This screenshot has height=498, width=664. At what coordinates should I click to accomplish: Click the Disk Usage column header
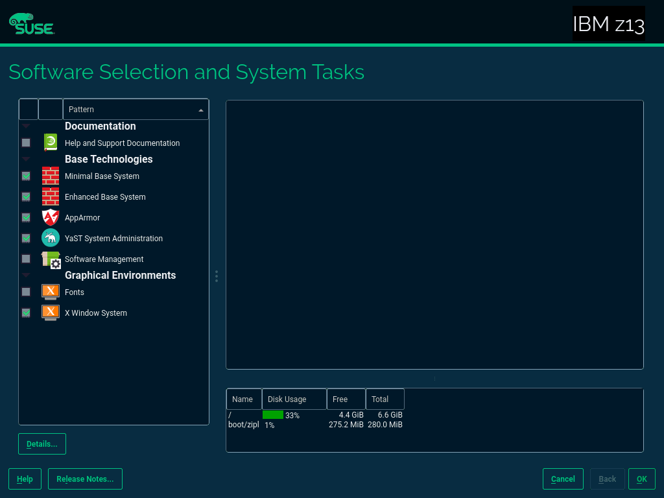pyautogui.click(x=294, y=399)
